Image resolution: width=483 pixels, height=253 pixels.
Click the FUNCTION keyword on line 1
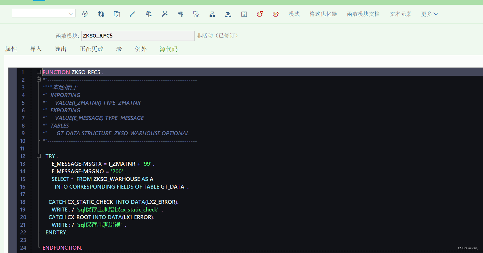[x=56, y=72]
